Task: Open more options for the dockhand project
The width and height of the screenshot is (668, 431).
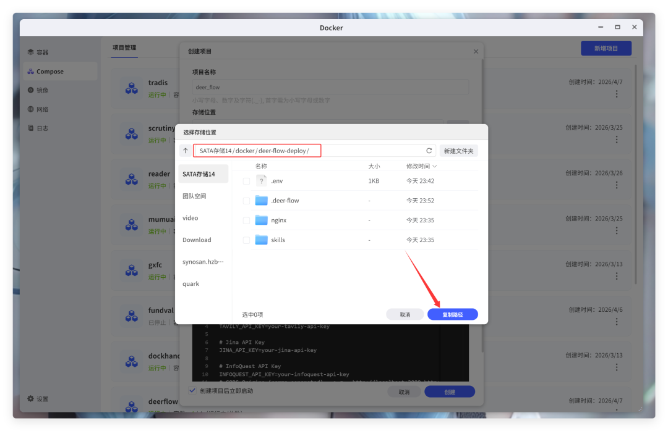Action: pos(617,367)
